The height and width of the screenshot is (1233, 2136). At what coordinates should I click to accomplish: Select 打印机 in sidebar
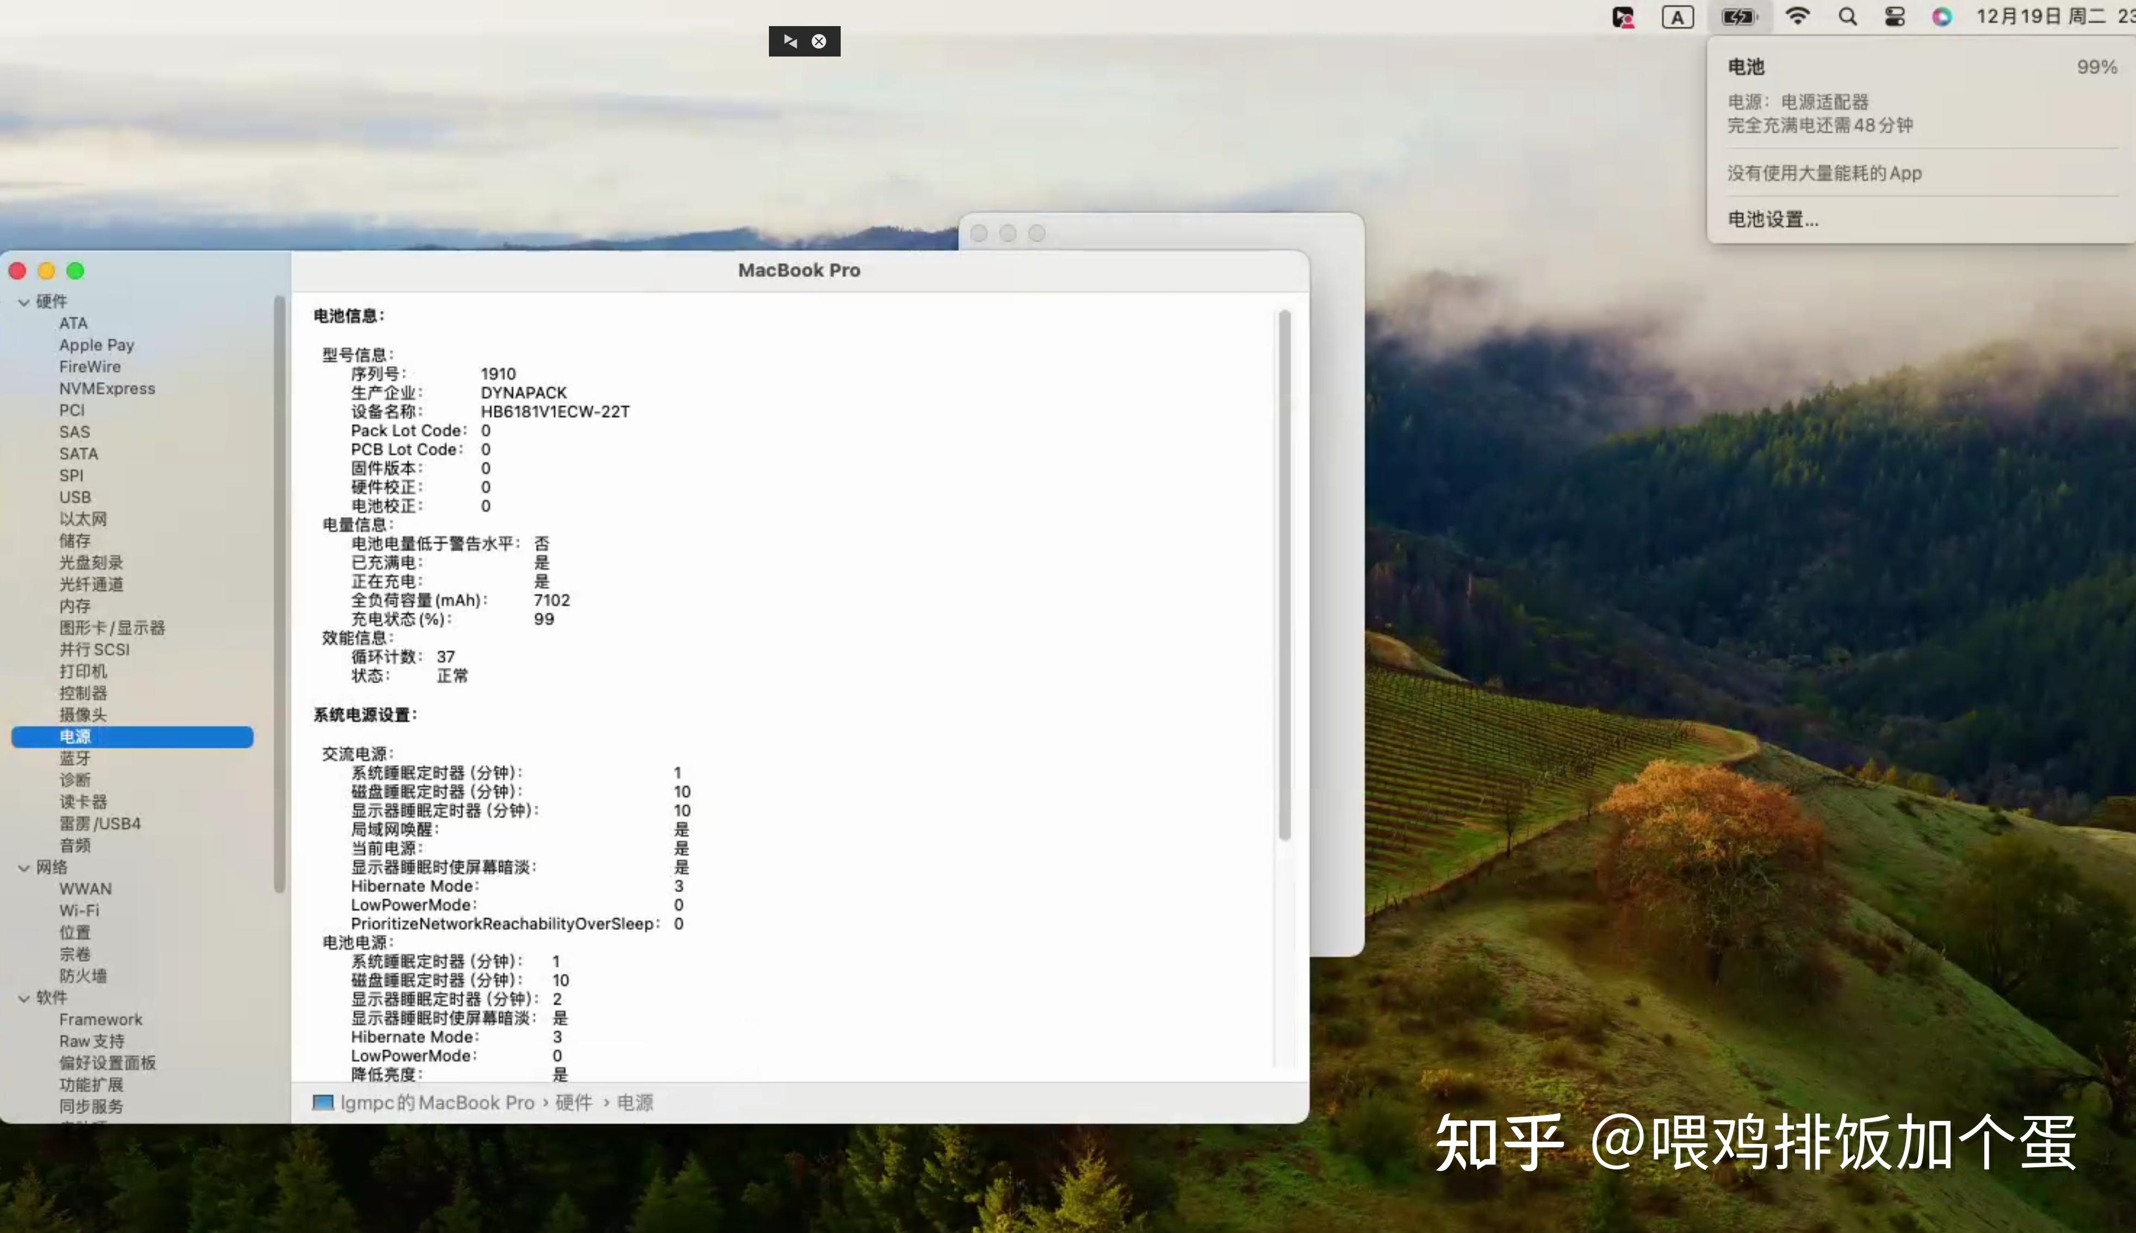tap(83, 671)
